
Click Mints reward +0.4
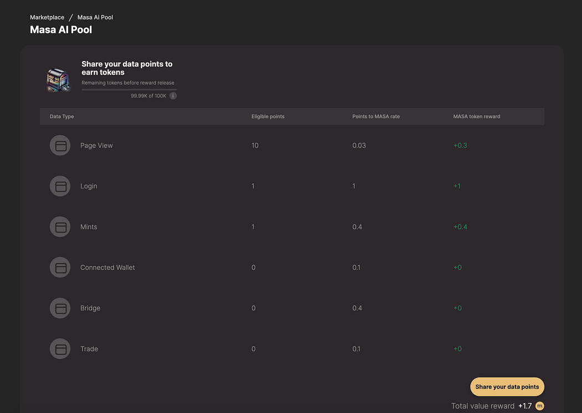coord(460,227)
